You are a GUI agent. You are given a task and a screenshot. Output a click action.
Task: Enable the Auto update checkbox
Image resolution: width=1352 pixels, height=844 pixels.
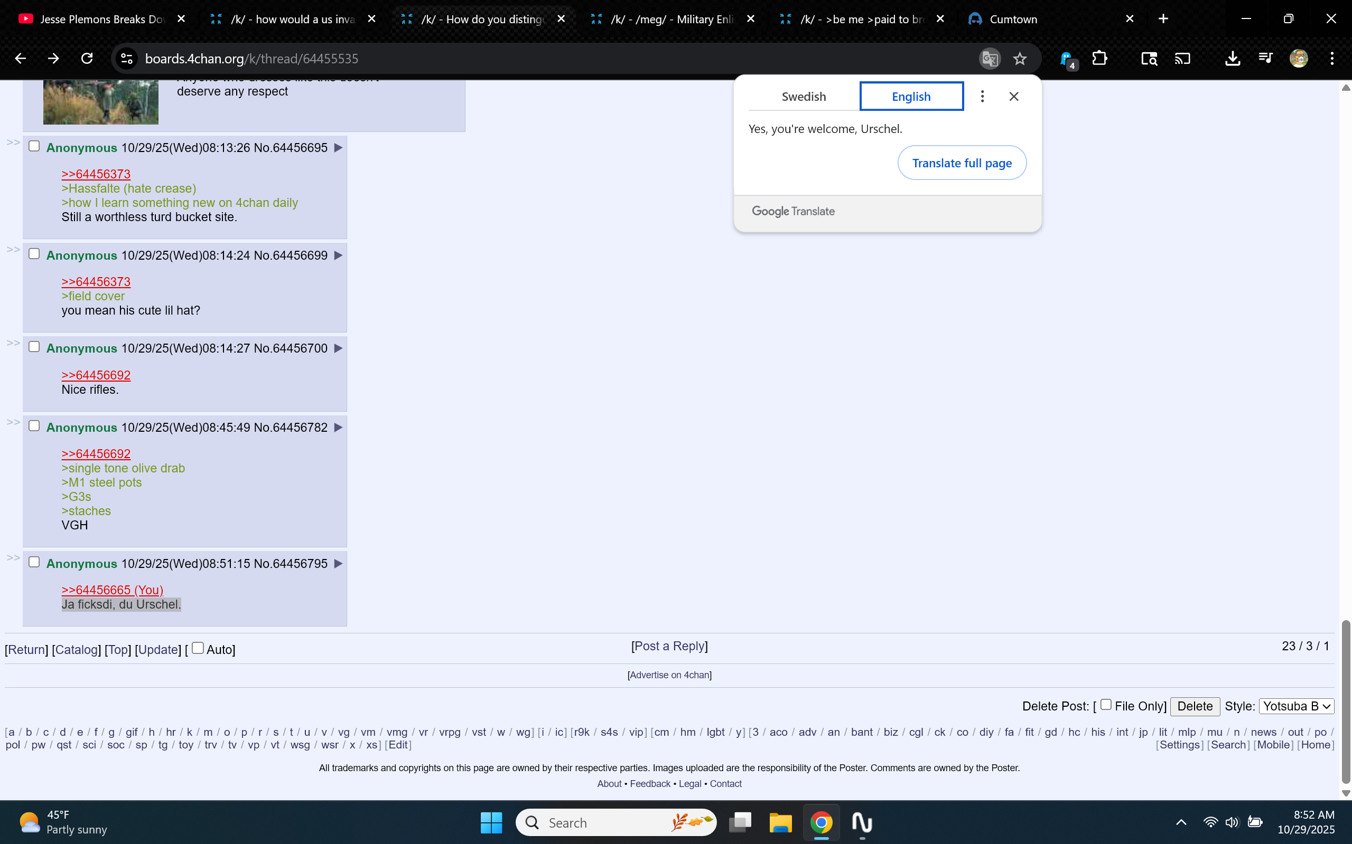click(x=198, y=648)
